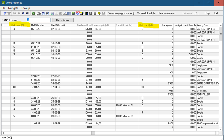Select the 27-02-23 start date cell
Viewport: 224px width, 140px height.
pyautogui.click(x=41, y=76)
